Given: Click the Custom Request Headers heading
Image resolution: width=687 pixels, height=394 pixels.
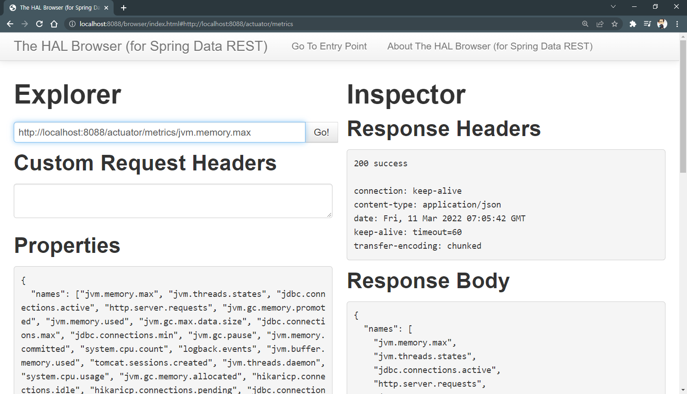Looking at the screenshot, I should tap(145, 163).
